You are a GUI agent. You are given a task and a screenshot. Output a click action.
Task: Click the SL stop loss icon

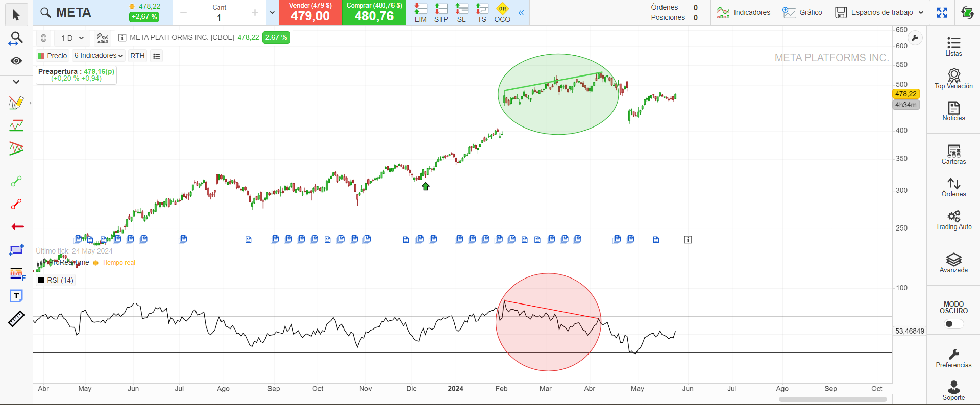click(461, 13)
